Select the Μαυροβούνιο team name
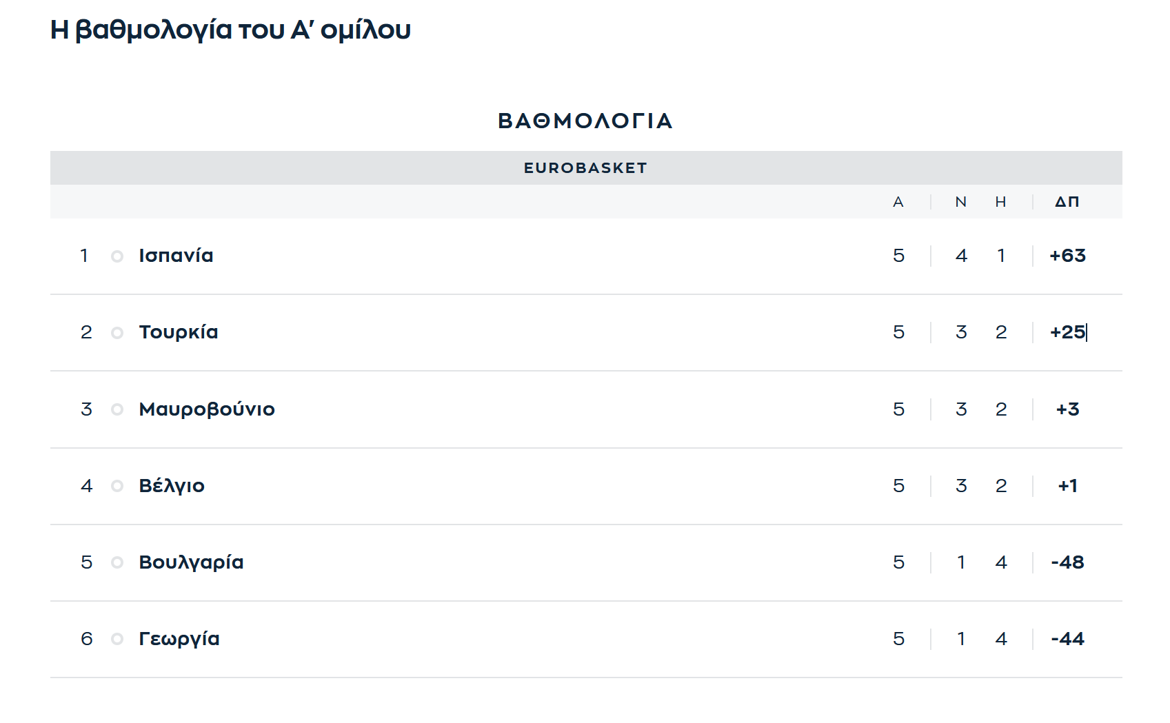The width and height of the screenshot is (1170, 723). click(x=207, y=409)
